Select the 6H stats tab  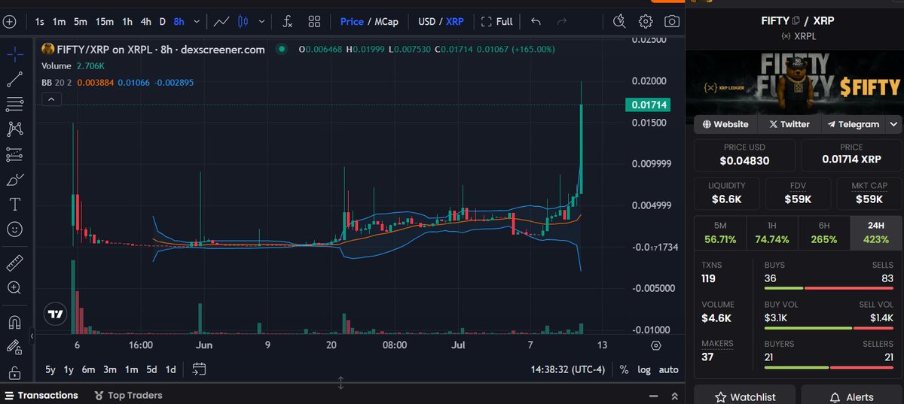pyautogui.click(x=823, y=232)
